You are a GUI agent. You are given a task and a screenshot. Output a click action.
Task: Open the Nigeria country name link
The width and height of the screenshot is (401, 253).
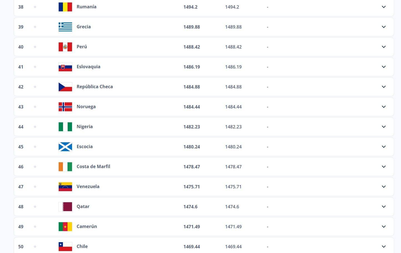pyautogui.click(x=85, y=126)
